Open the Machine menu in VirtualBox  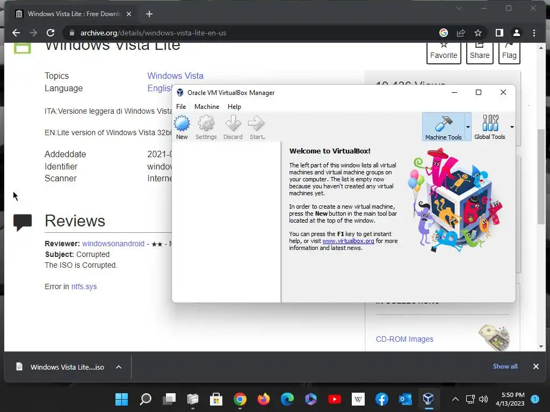click(207, 107)
